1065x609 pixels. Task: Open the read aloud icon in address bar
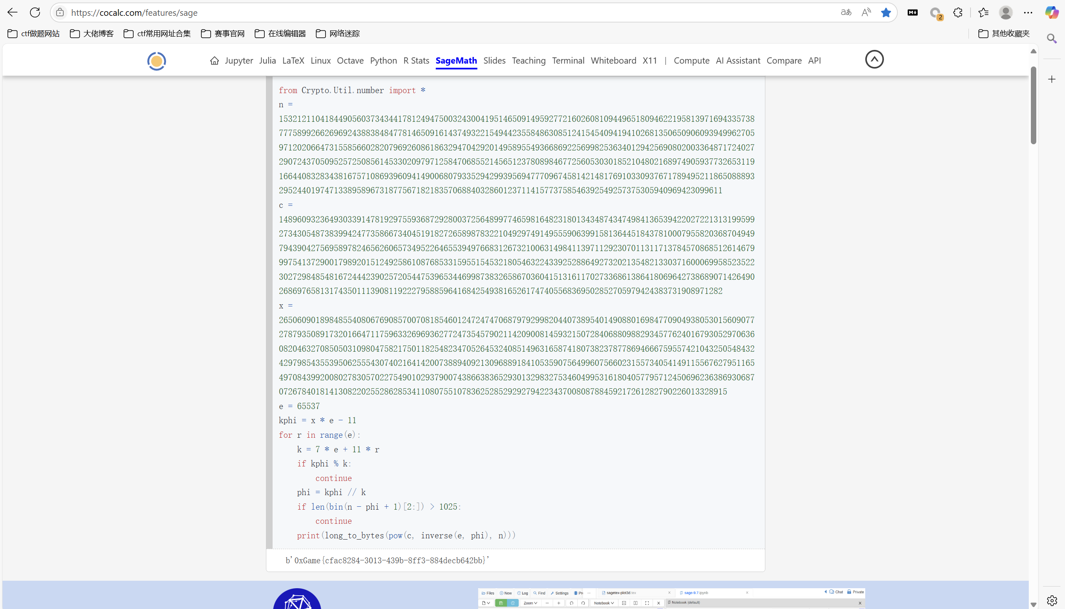click(866, 12)
